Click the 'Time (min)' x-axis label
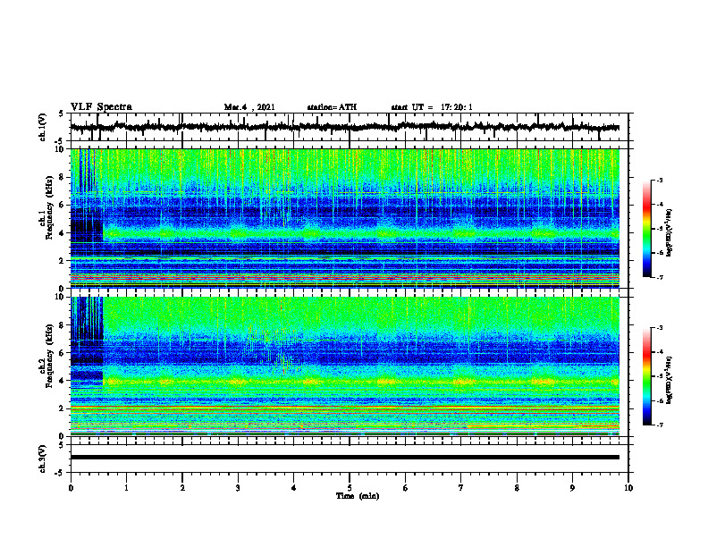This screenshot has width=708, height=547. tap(358, 496)
